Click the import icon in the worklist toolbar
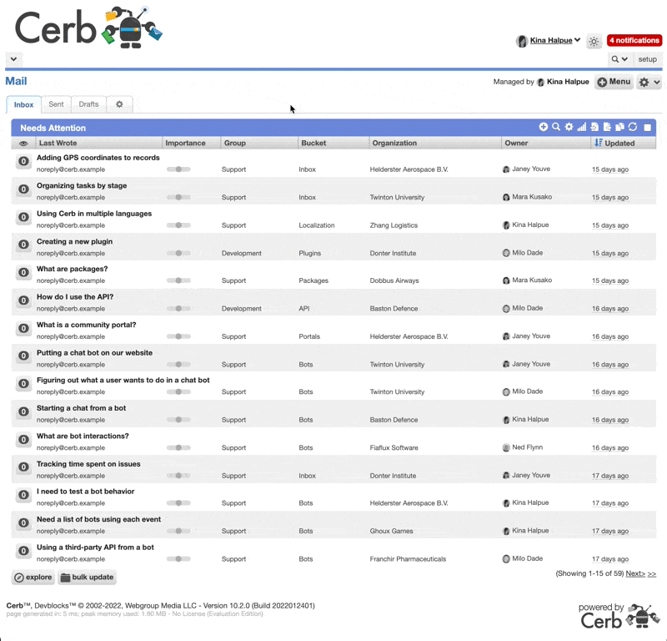667x641 pixels. click(x=594, y=127)
